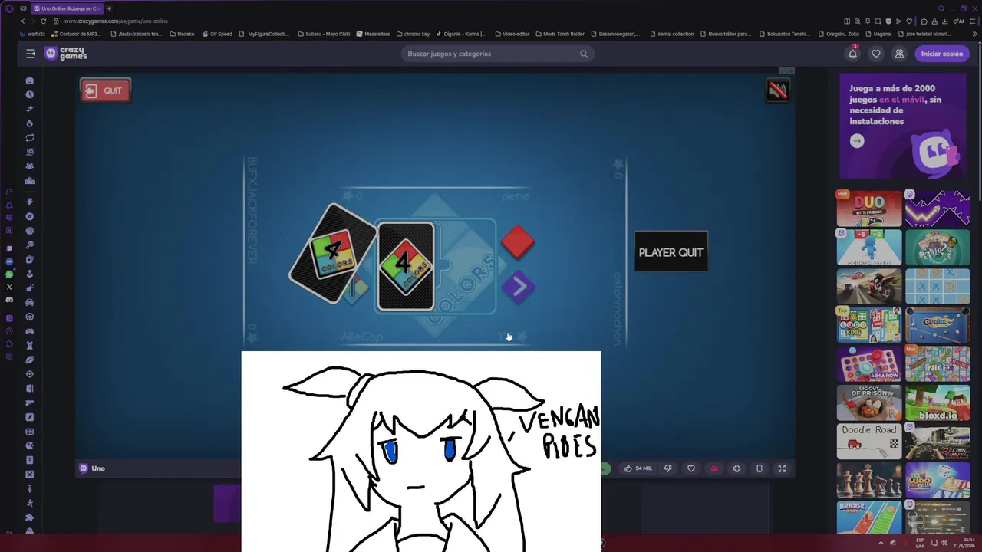982x552 pixels.
Task: Open the waifu2x bookmark
Action: click(x=33, y=34)
